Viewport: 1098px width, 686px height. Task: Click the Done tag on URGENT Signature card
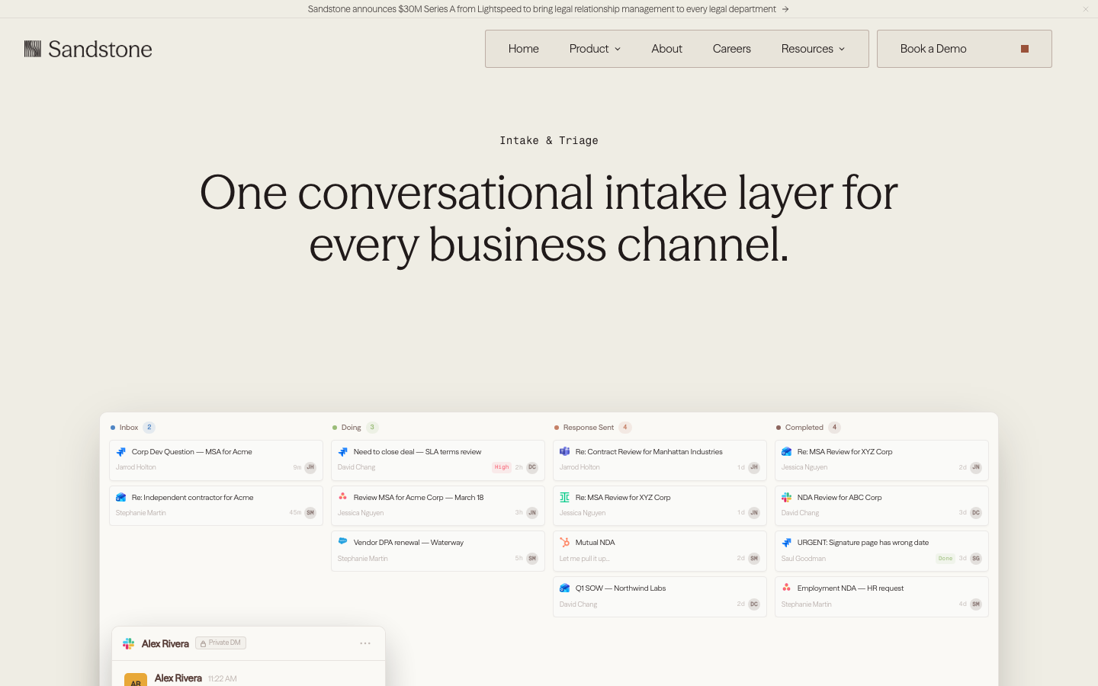coord(945,559)
